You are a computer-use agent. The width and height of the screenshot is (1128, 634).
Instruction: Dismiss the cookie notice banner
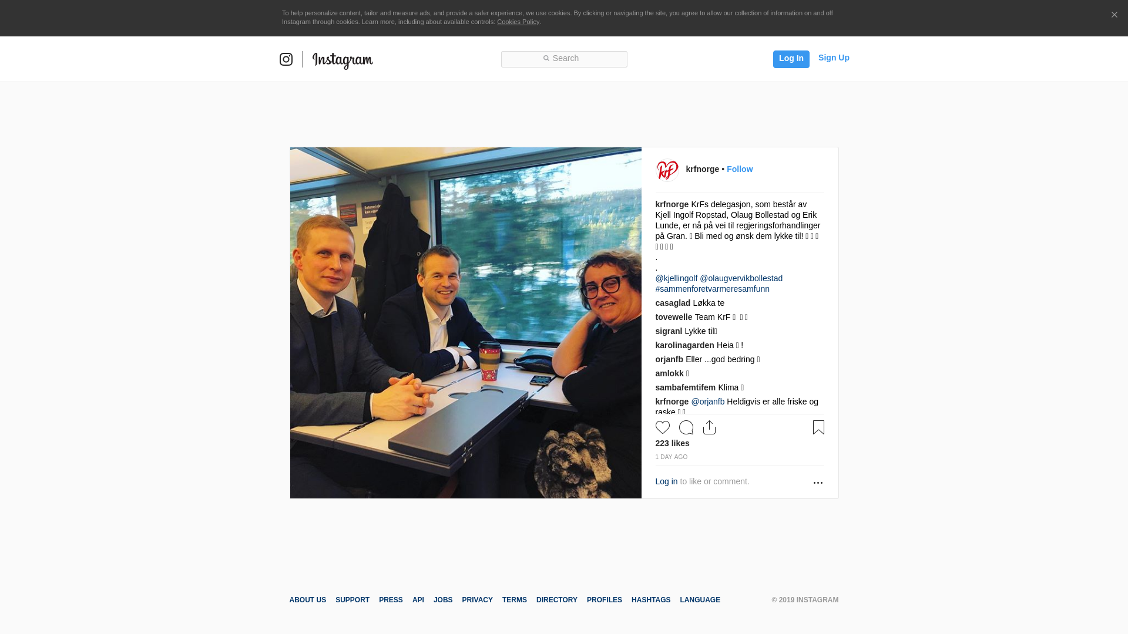point(1114,15)
